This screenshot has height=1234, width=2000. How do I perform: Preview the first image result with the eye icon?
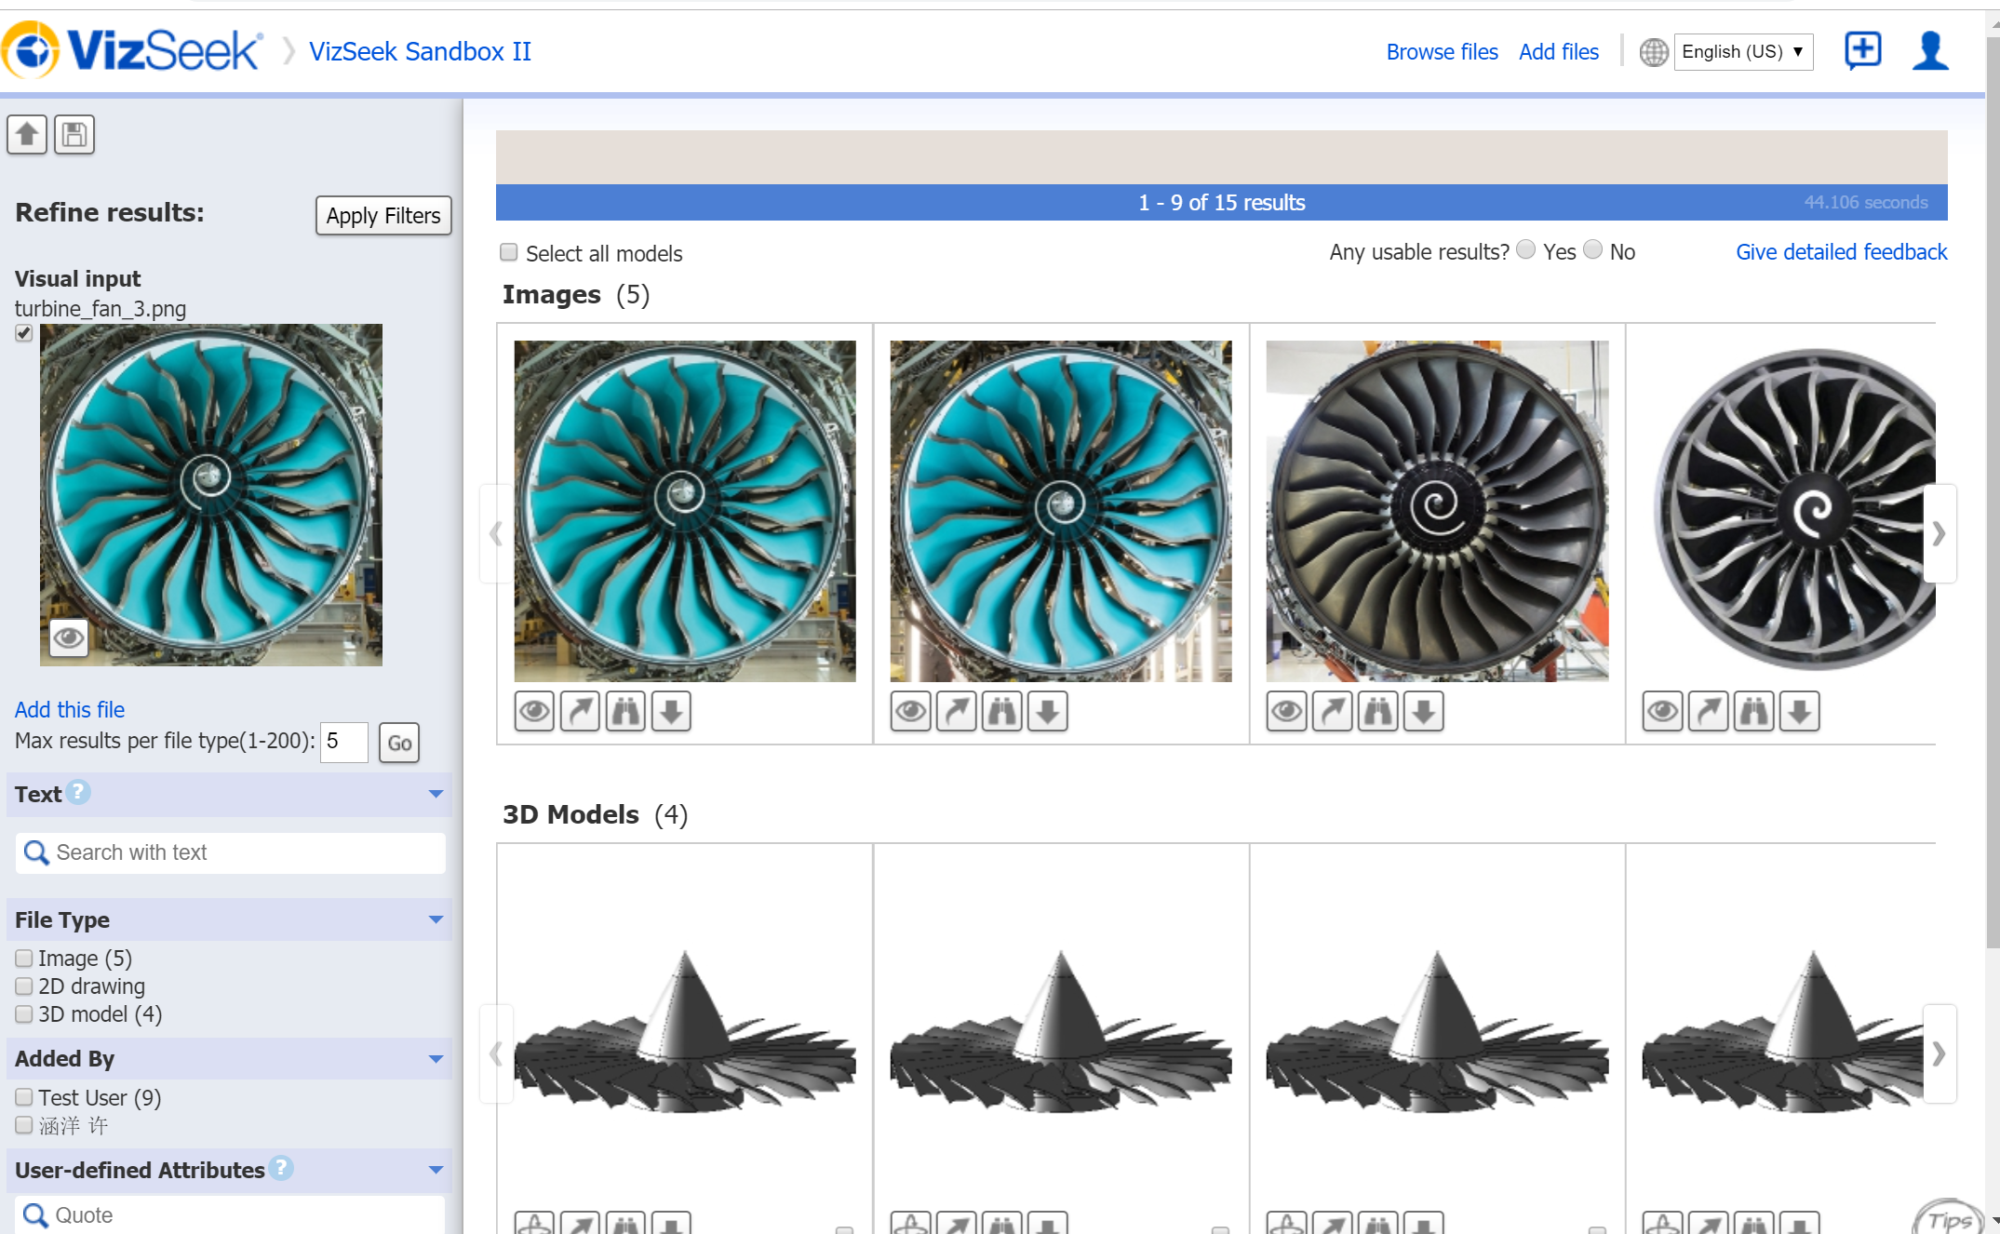(533, 710)
